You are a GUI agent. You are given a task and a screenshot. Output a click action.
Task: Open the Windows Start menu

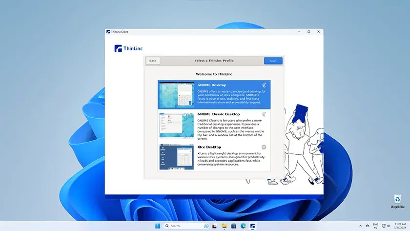tap(158, 226)
